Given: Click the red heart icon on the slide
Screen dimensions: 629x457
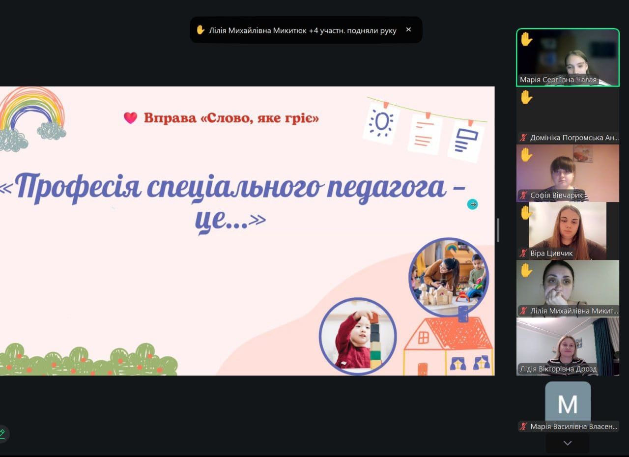Looking at the screenshot, I should (x=130, y=118).
